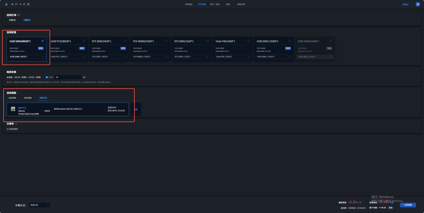Click the ¥-40.36 account balance value
Viewport: 424px width, 213px height.
click(x=382, y=208)
